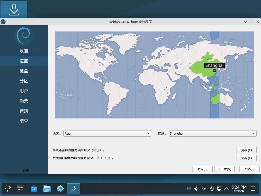
Task: Select the 结束 step in sidebar
Action: [x=24, y=121]
